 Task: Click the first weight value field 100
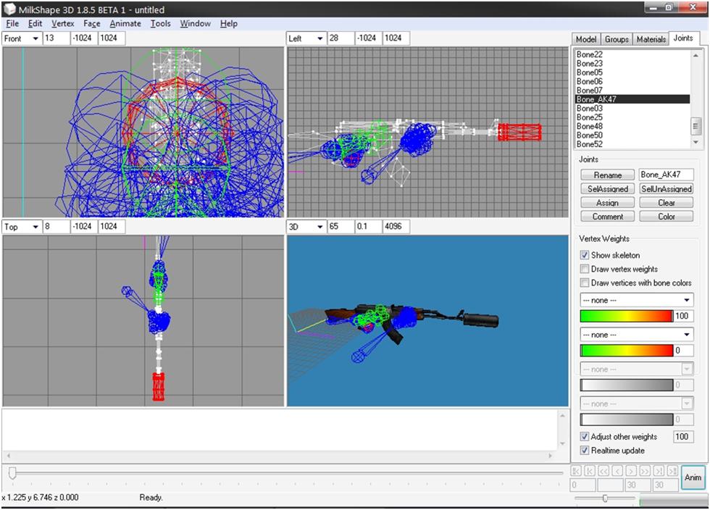pos(684,316)
